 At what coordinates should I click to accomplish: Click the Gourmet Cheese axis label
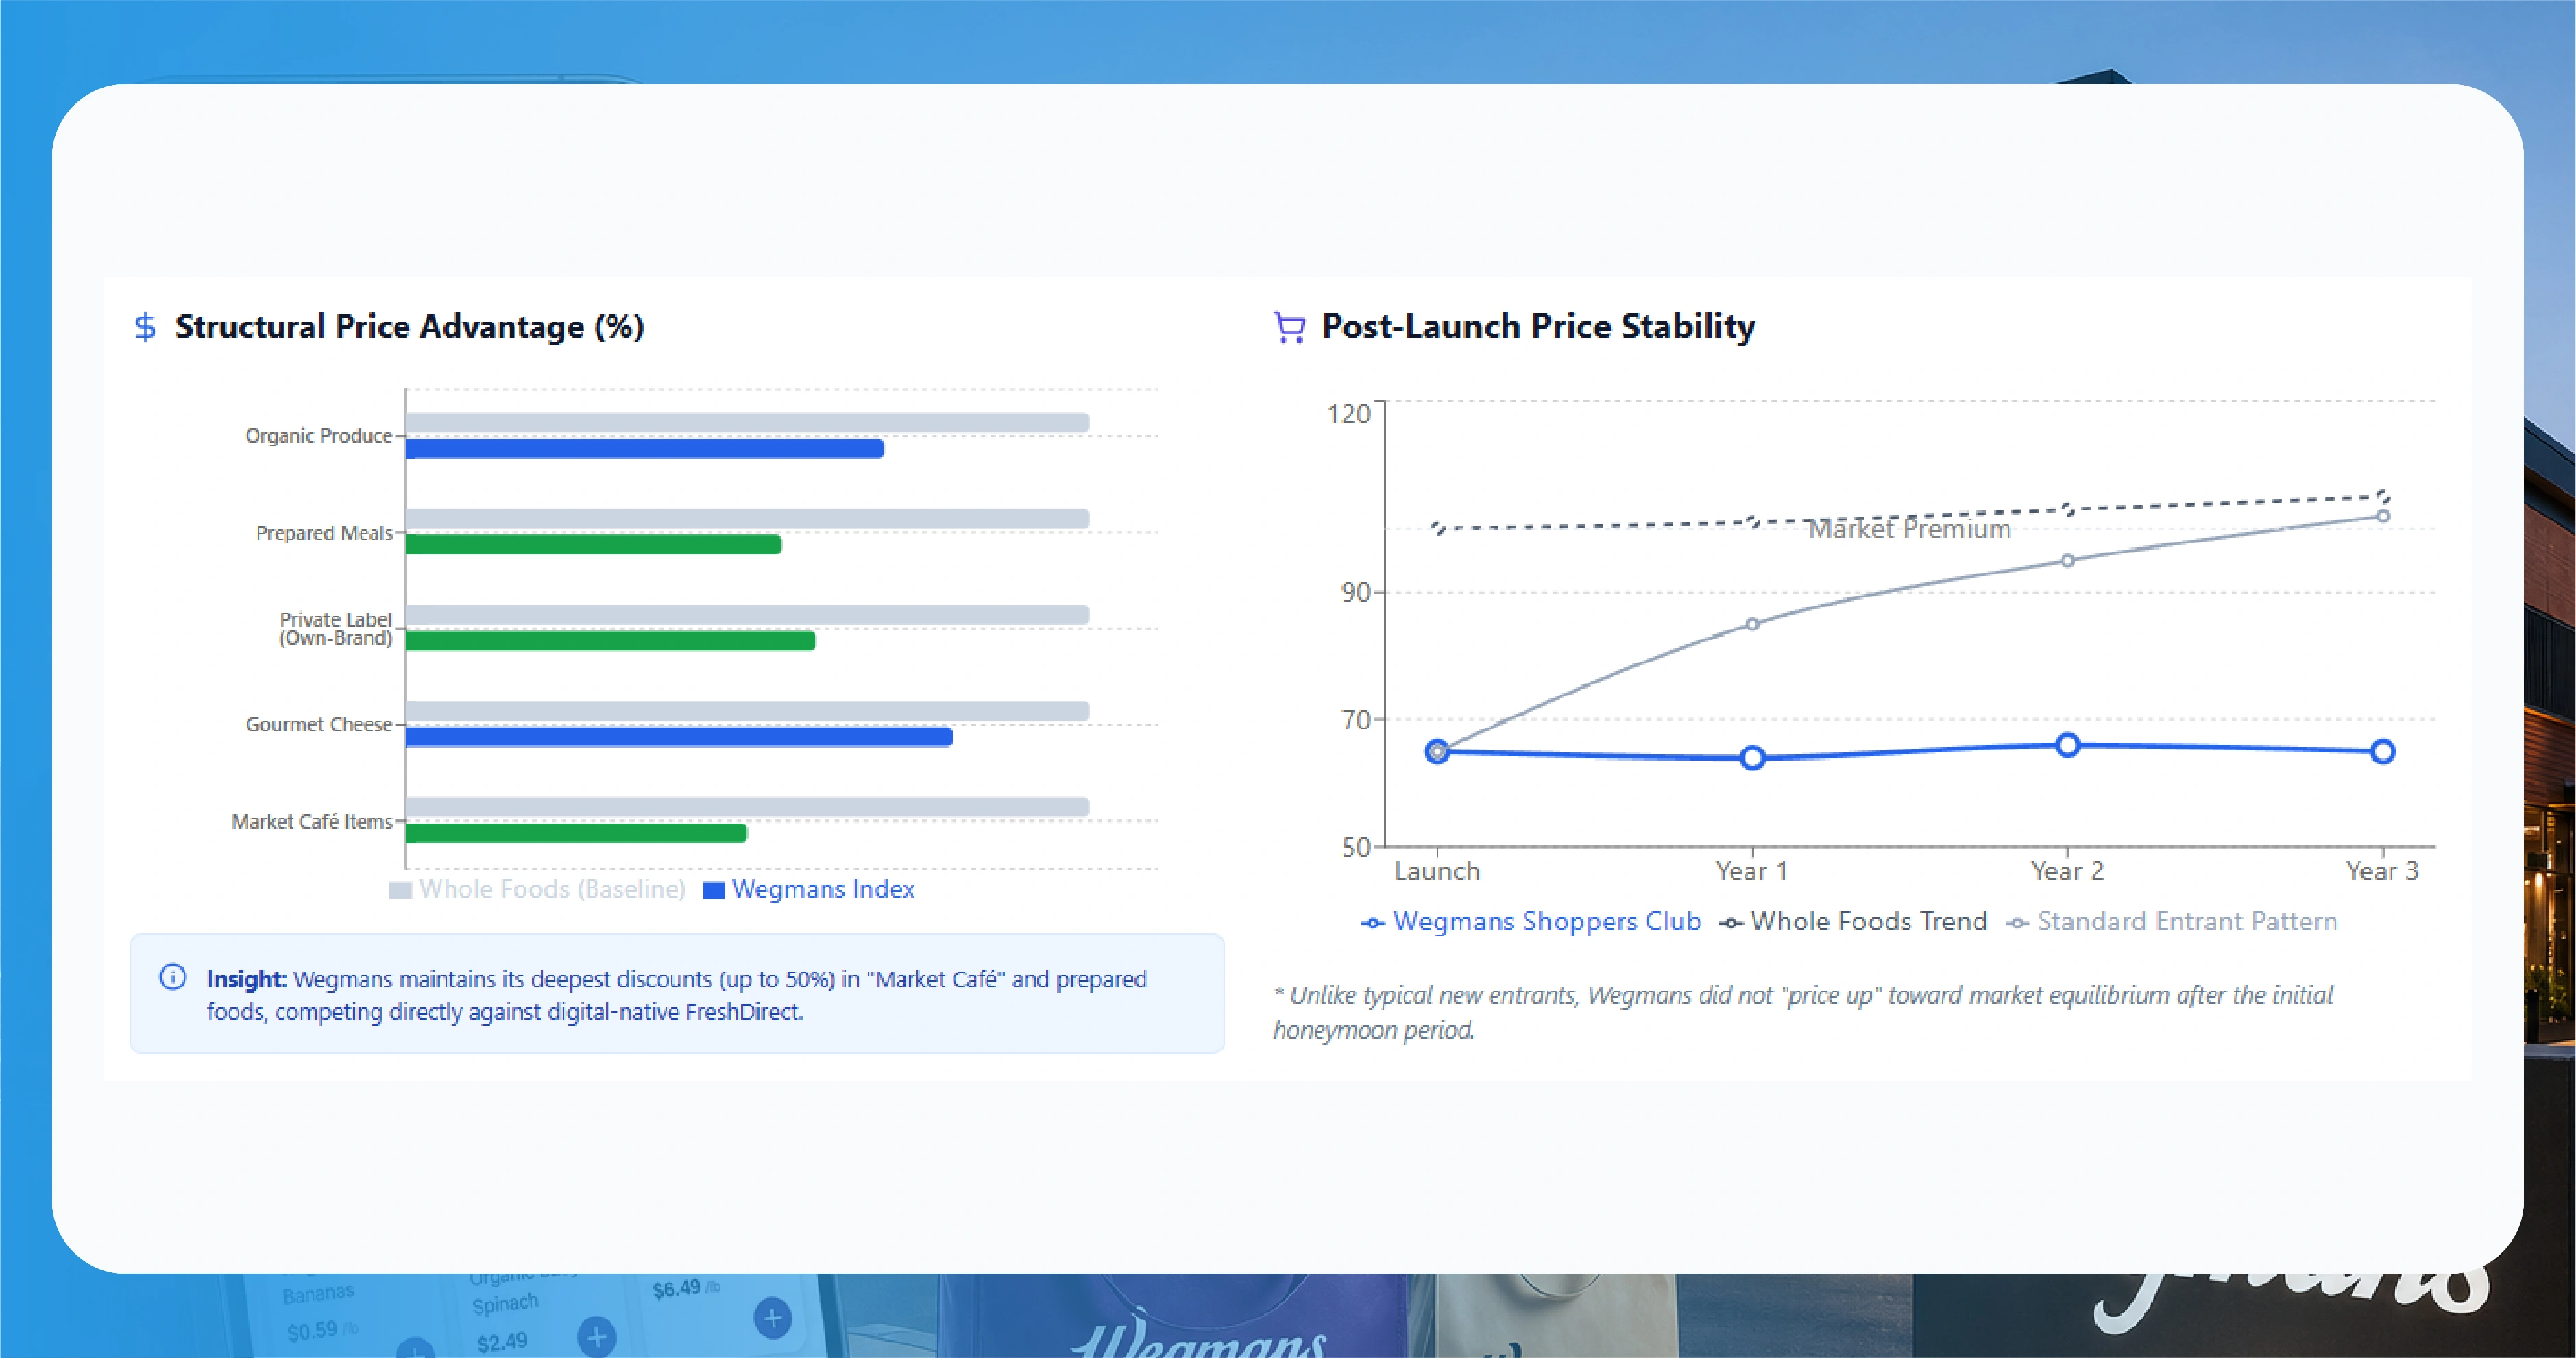point(319,724)
